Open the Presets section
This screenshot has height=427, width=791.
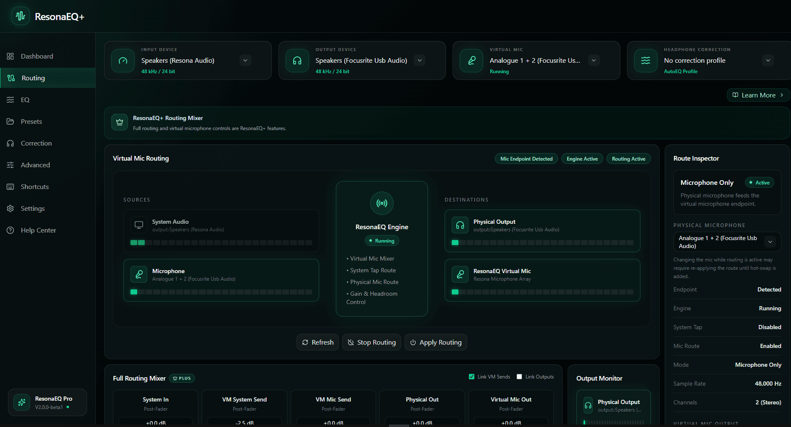point(48,121)
